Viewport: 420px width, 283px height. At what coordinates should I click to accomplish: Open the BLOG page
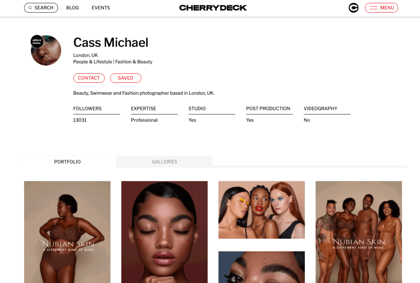pyautogui.click(x=72, y=8)
